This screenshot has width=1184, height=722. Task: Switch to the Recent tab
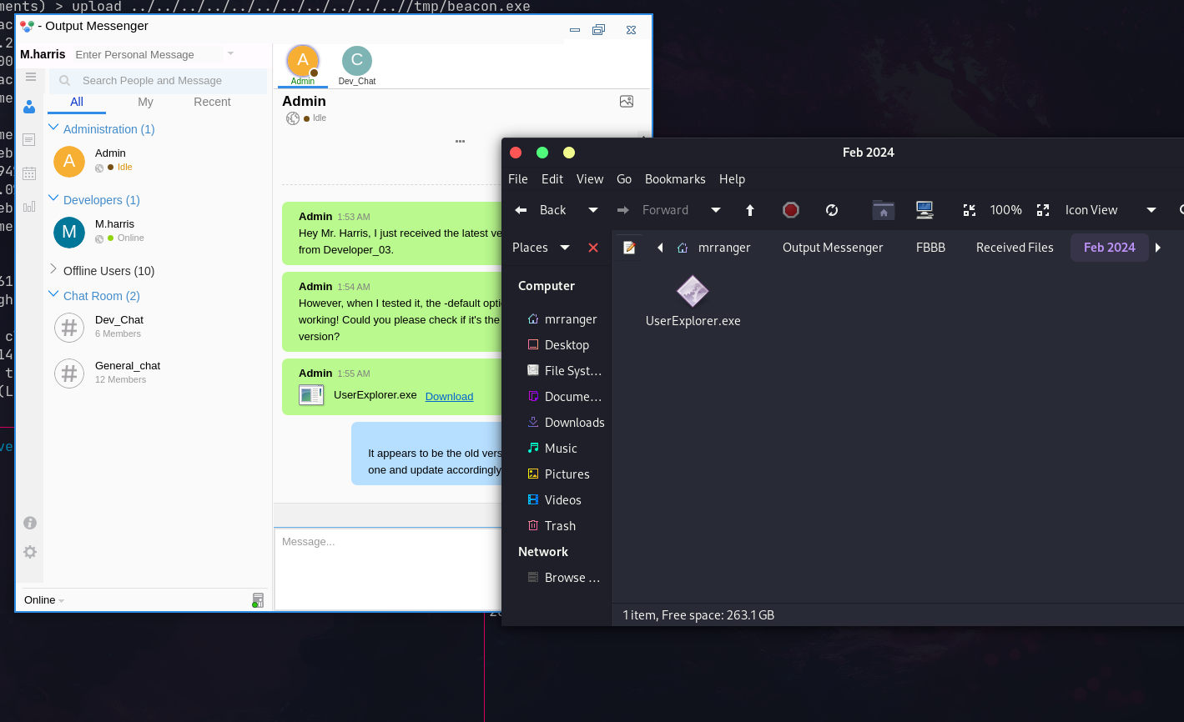212,102
